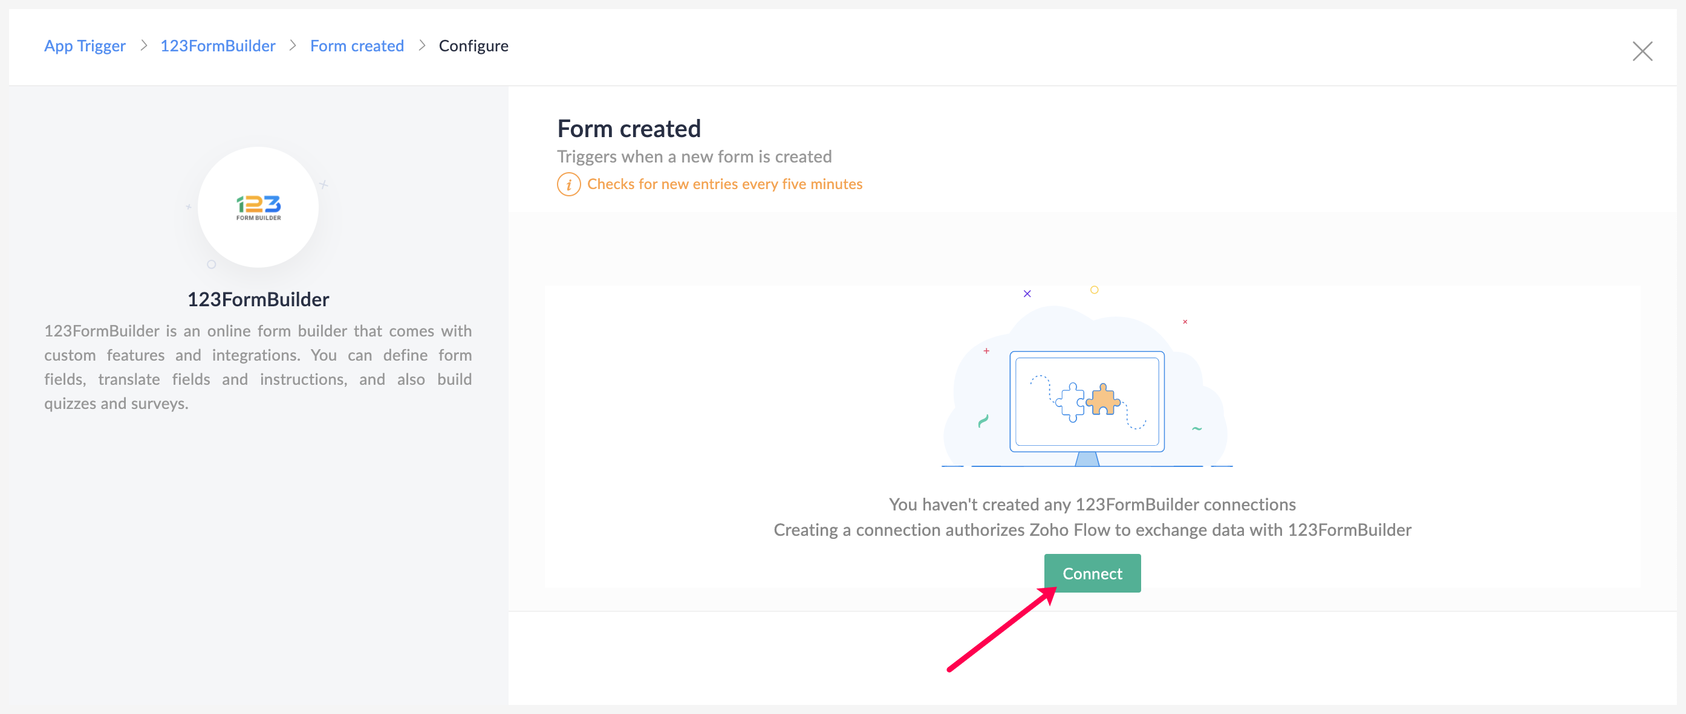1686x714 pixels.
Task: Return to Form created breadcrumb step
Action: click(357, 46)
